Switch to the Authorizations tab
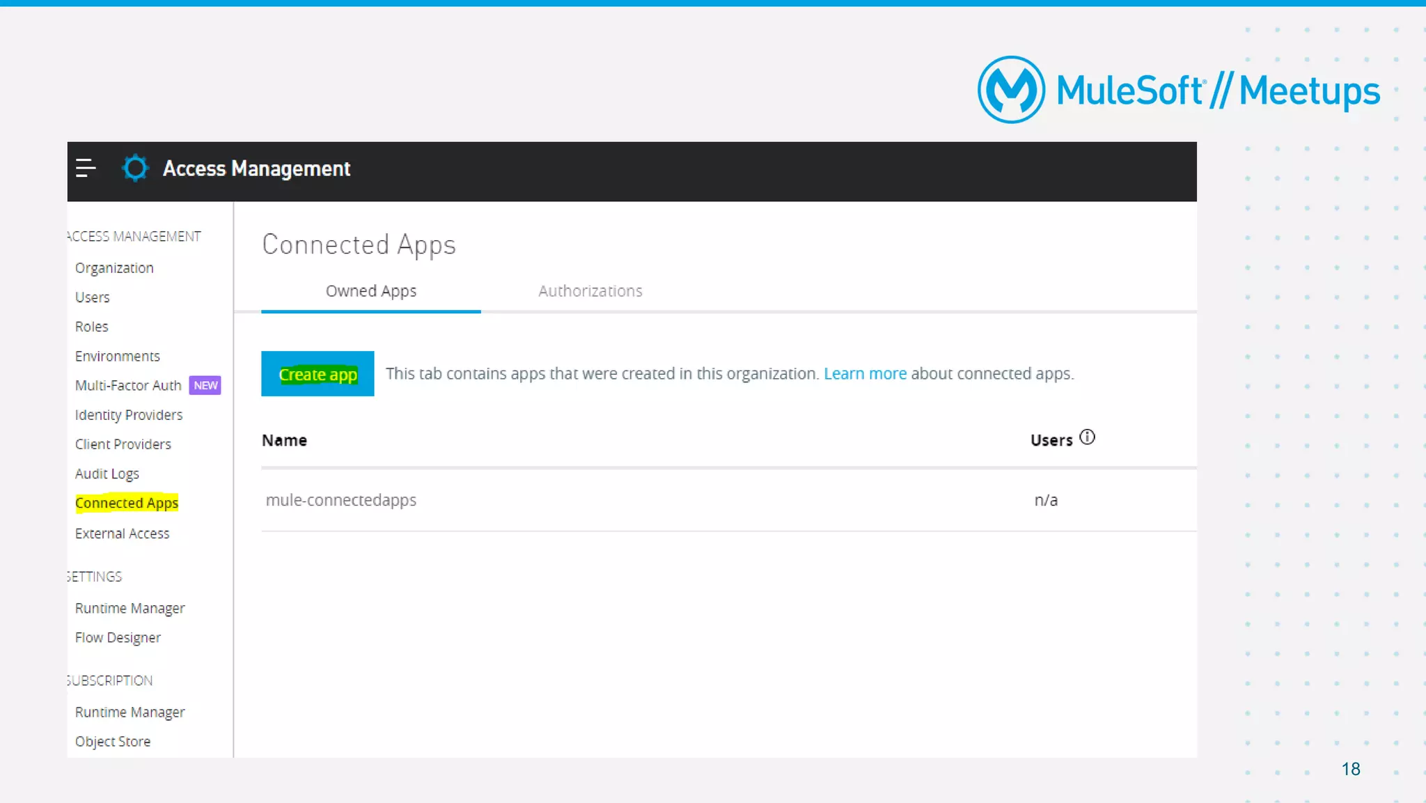The image size is (1426, 803). [590, 291]
